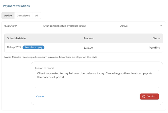Select the 16 May 2024 scheduled date
This screenshot has width=168, height=113.
14,47
